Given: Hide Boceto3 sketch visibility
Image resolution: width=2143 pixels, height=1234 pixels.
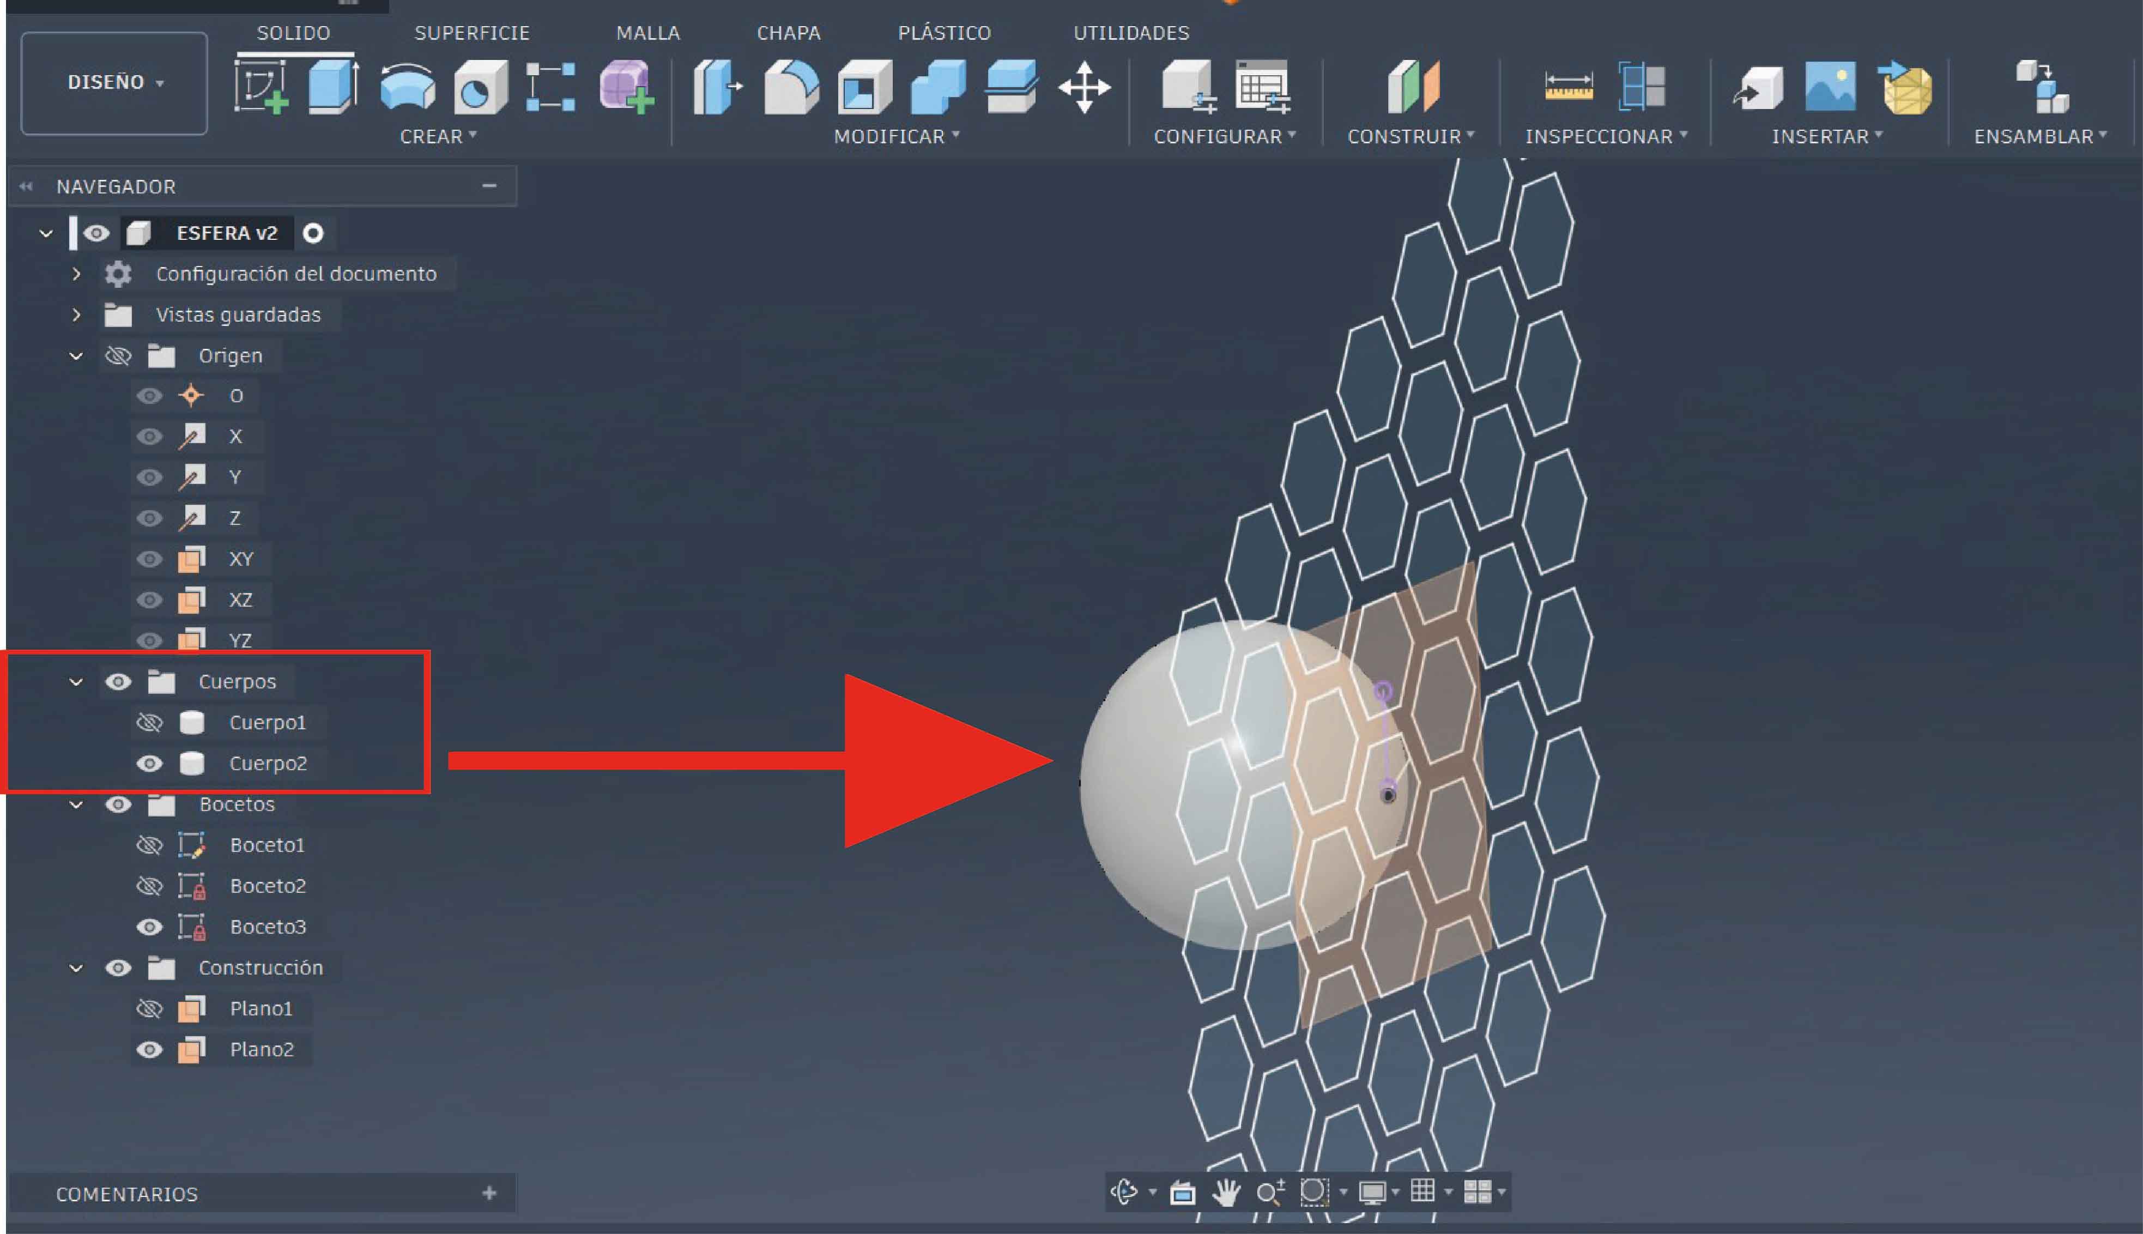Looking at the screenshot, I should 149,927.
